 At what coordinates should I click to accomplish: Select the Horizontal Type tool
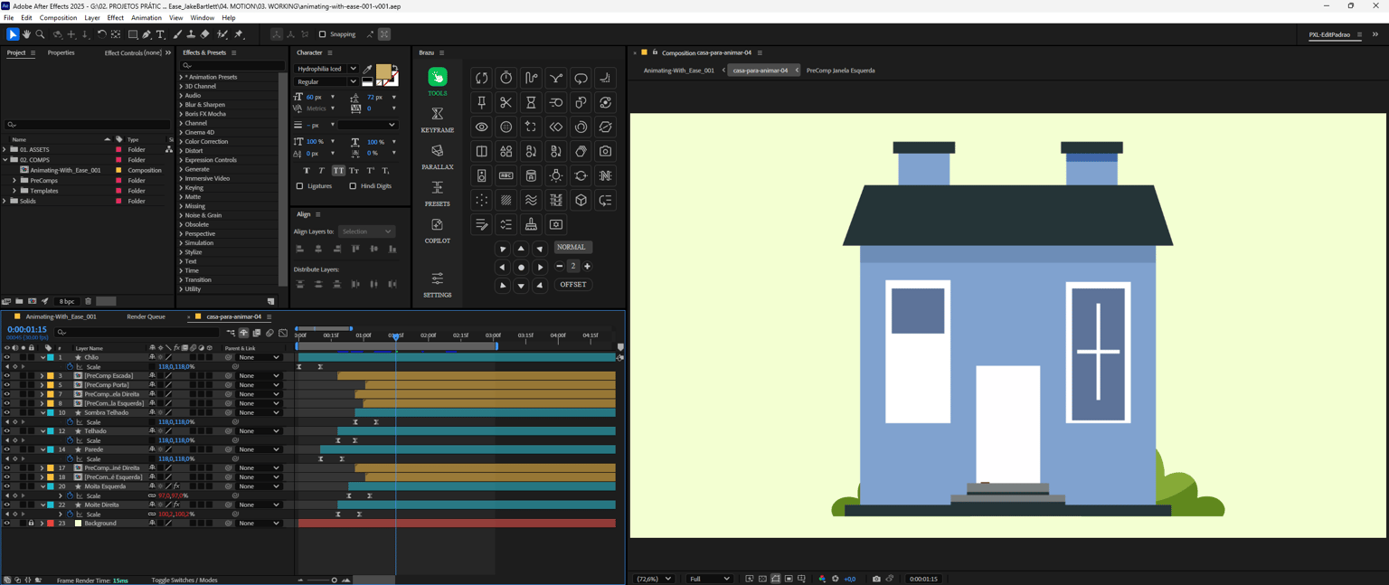161,34
